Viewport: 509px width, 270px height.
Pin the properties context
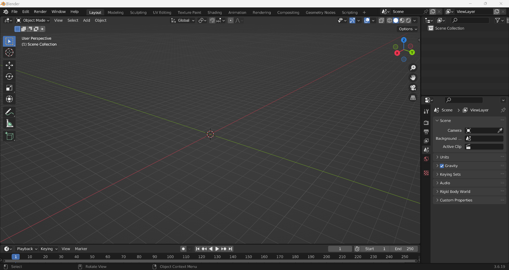503,110
